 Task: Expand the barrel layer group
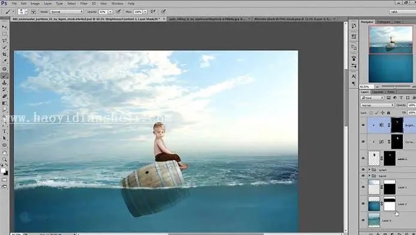[369, 176]
